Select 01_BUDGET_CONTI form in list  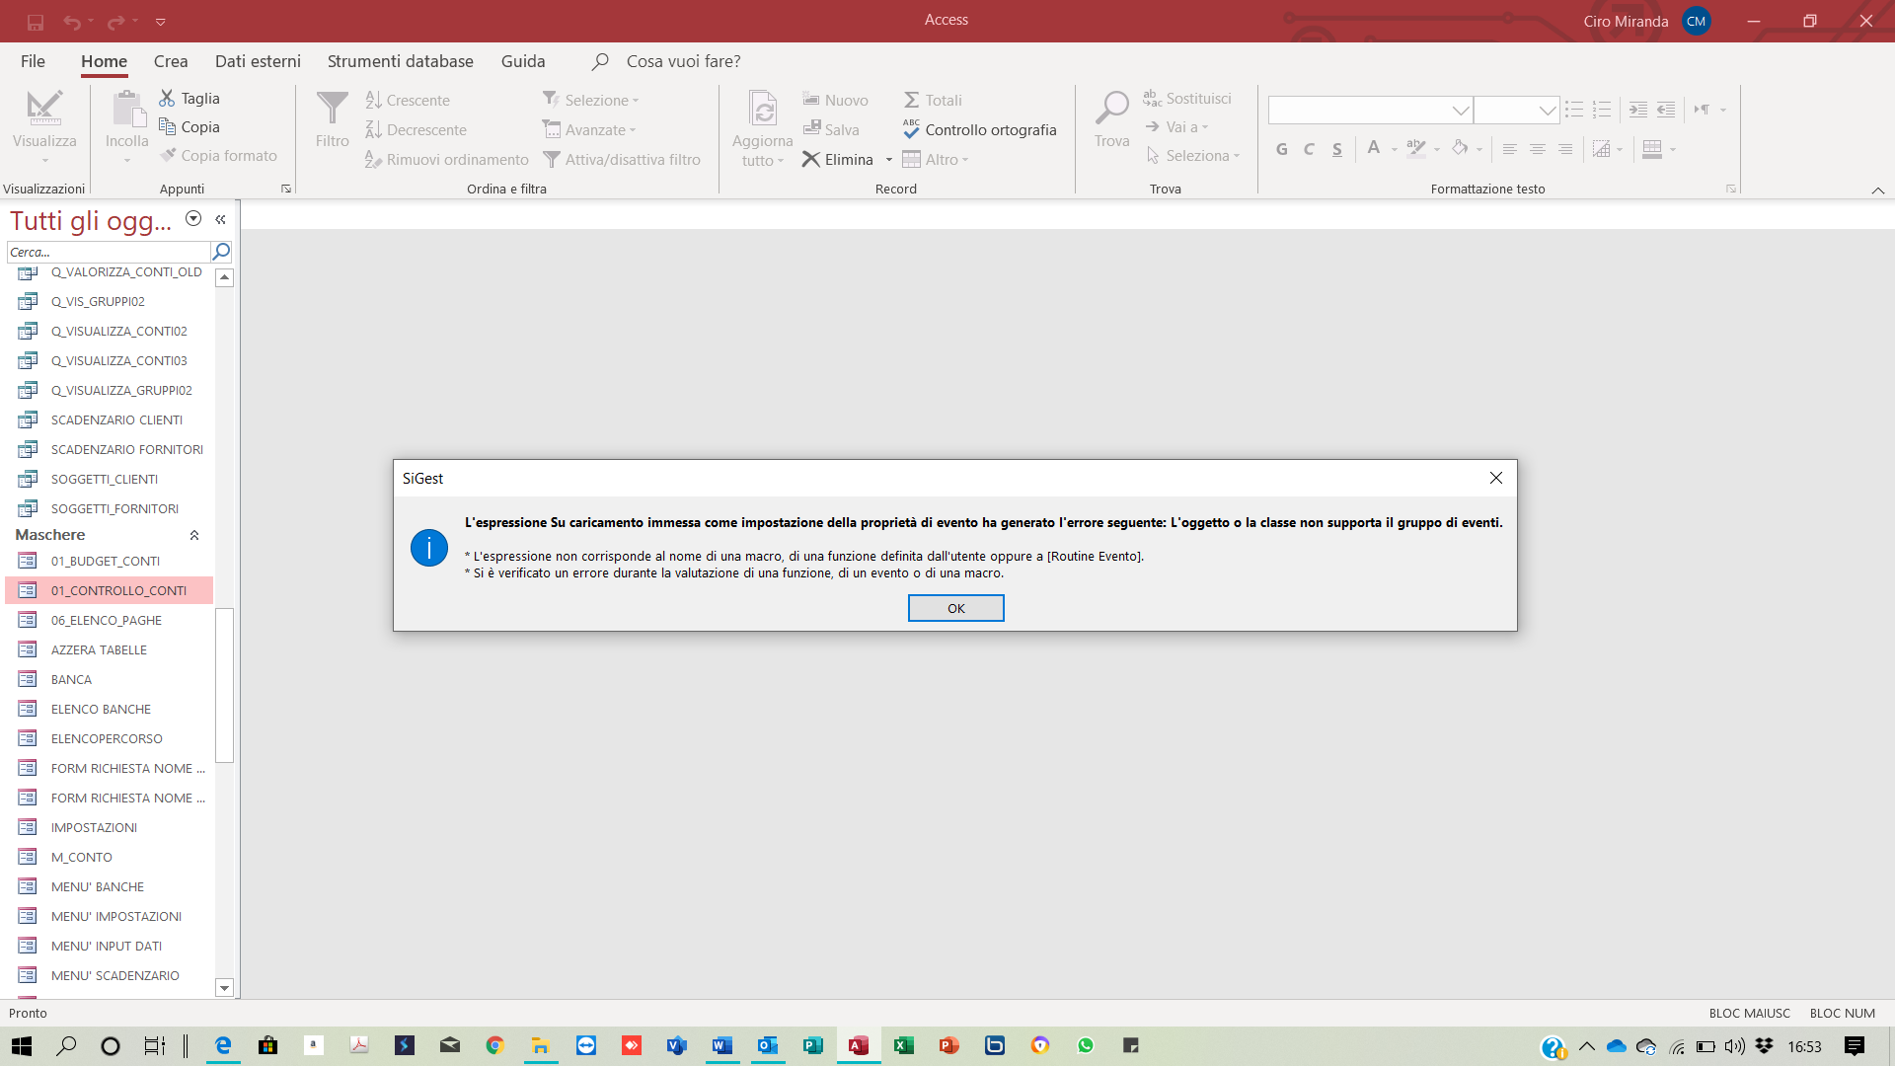pyautogui.click(x=106, y=561)
